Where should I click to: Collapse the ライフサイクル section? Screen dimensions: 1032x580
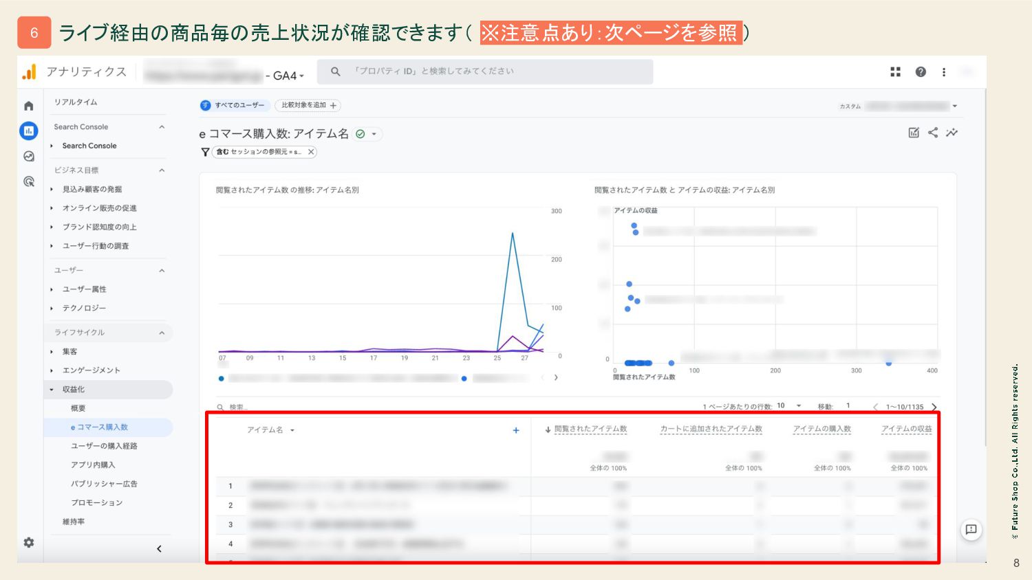pos(162,333)
